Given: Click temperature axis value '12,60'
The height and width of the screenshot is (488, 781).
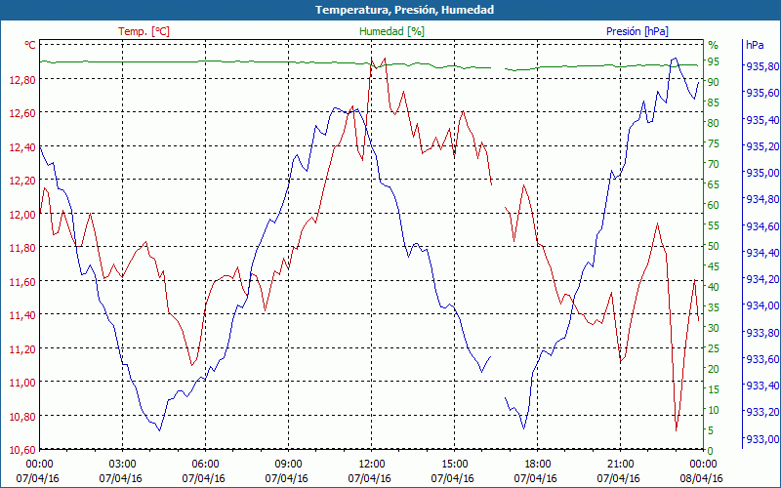Looking at the screenshot, I should click(22, 113).
